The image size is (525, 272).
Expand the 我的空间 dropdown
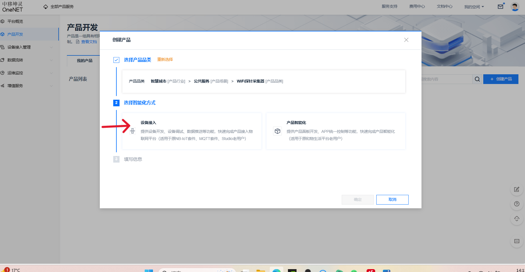(474, 6)
